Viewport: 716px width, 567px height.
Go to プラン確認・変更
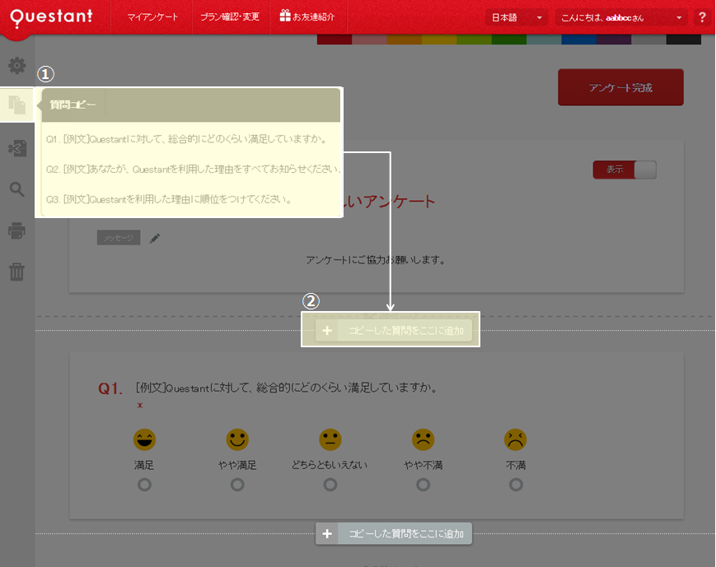230,17
